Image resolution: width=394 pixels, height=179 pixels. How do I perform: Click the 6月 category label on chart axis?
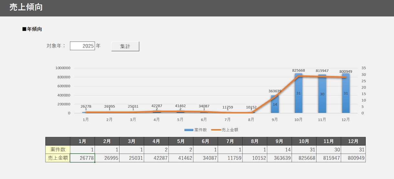click(204, 119)
